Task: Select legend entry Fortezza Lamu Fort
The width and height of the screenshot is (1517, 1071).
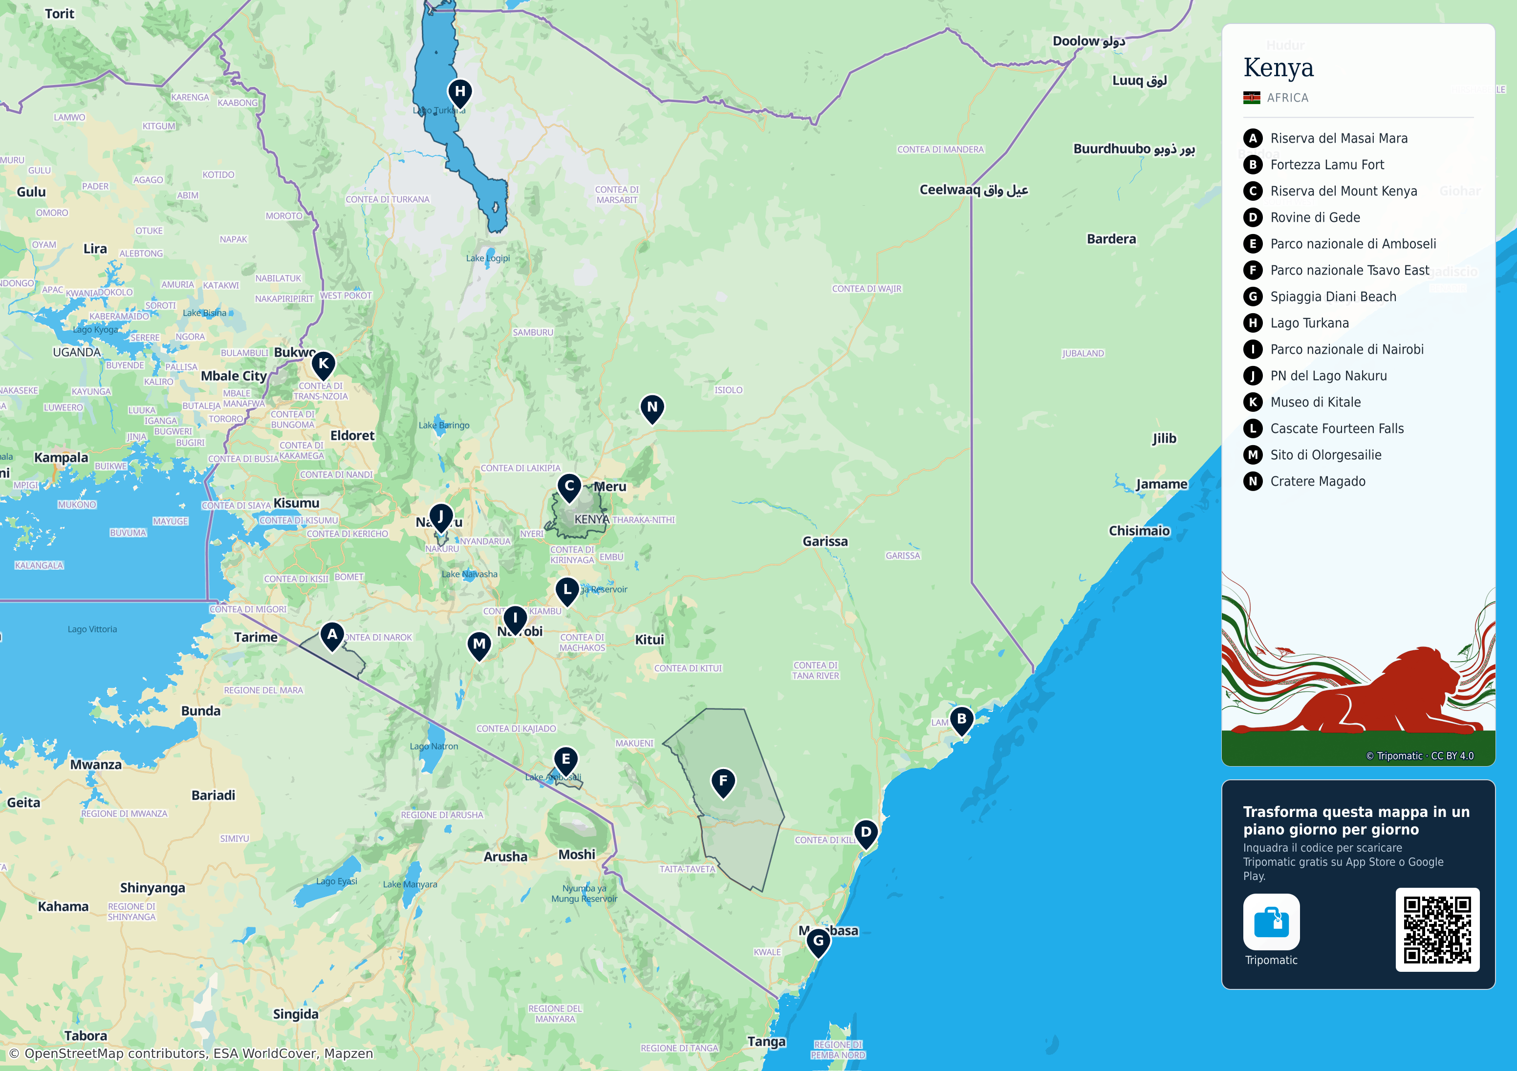Action: pyautogui.click(x=1327, y=165)
